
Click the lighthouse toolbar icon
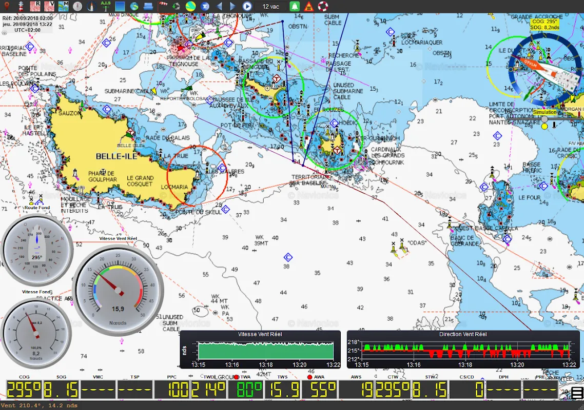[21, 6]
